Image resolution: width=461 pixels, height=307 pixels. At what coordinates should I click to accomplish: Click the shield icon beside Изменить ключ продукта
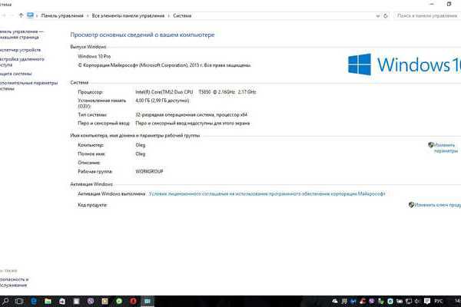click(x=411, y=205)
